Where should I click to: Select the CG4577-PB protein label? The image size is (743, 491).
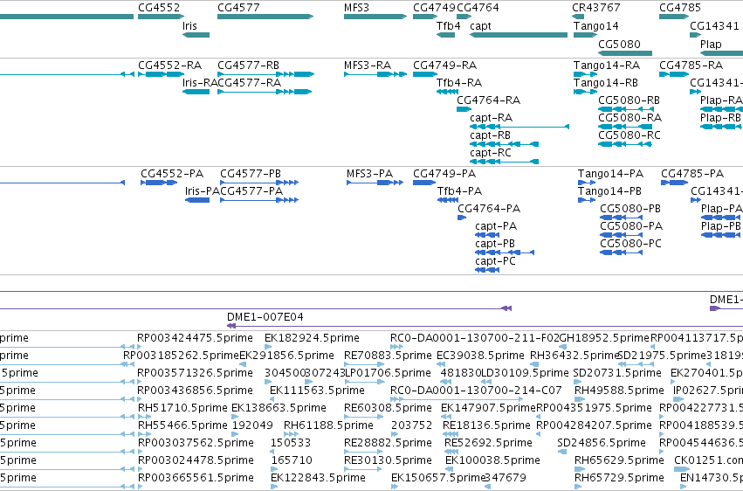[251, 174]
